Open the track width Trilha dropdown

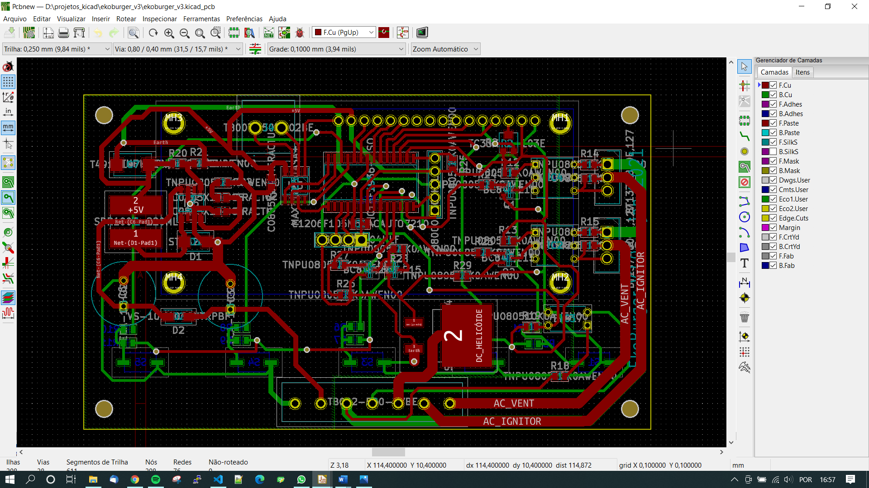107,49
